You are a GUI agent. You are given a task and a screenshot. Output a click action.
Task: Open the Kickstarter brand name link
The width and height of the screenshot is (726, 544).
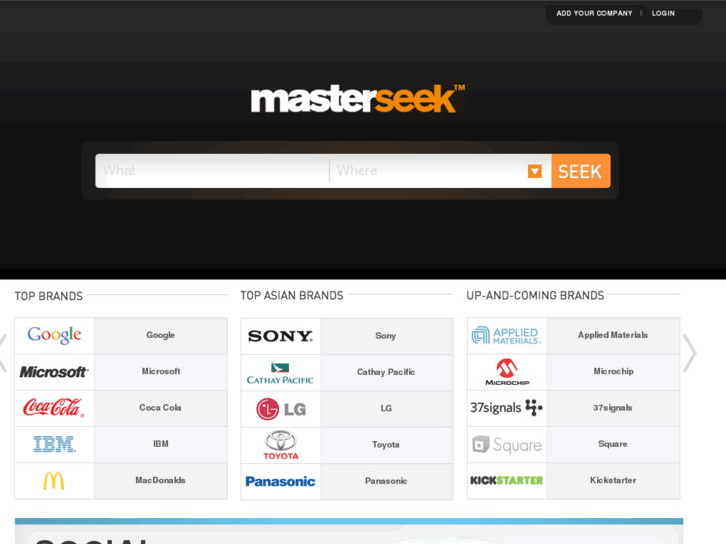pyautogui.click(x=613, y=480)
